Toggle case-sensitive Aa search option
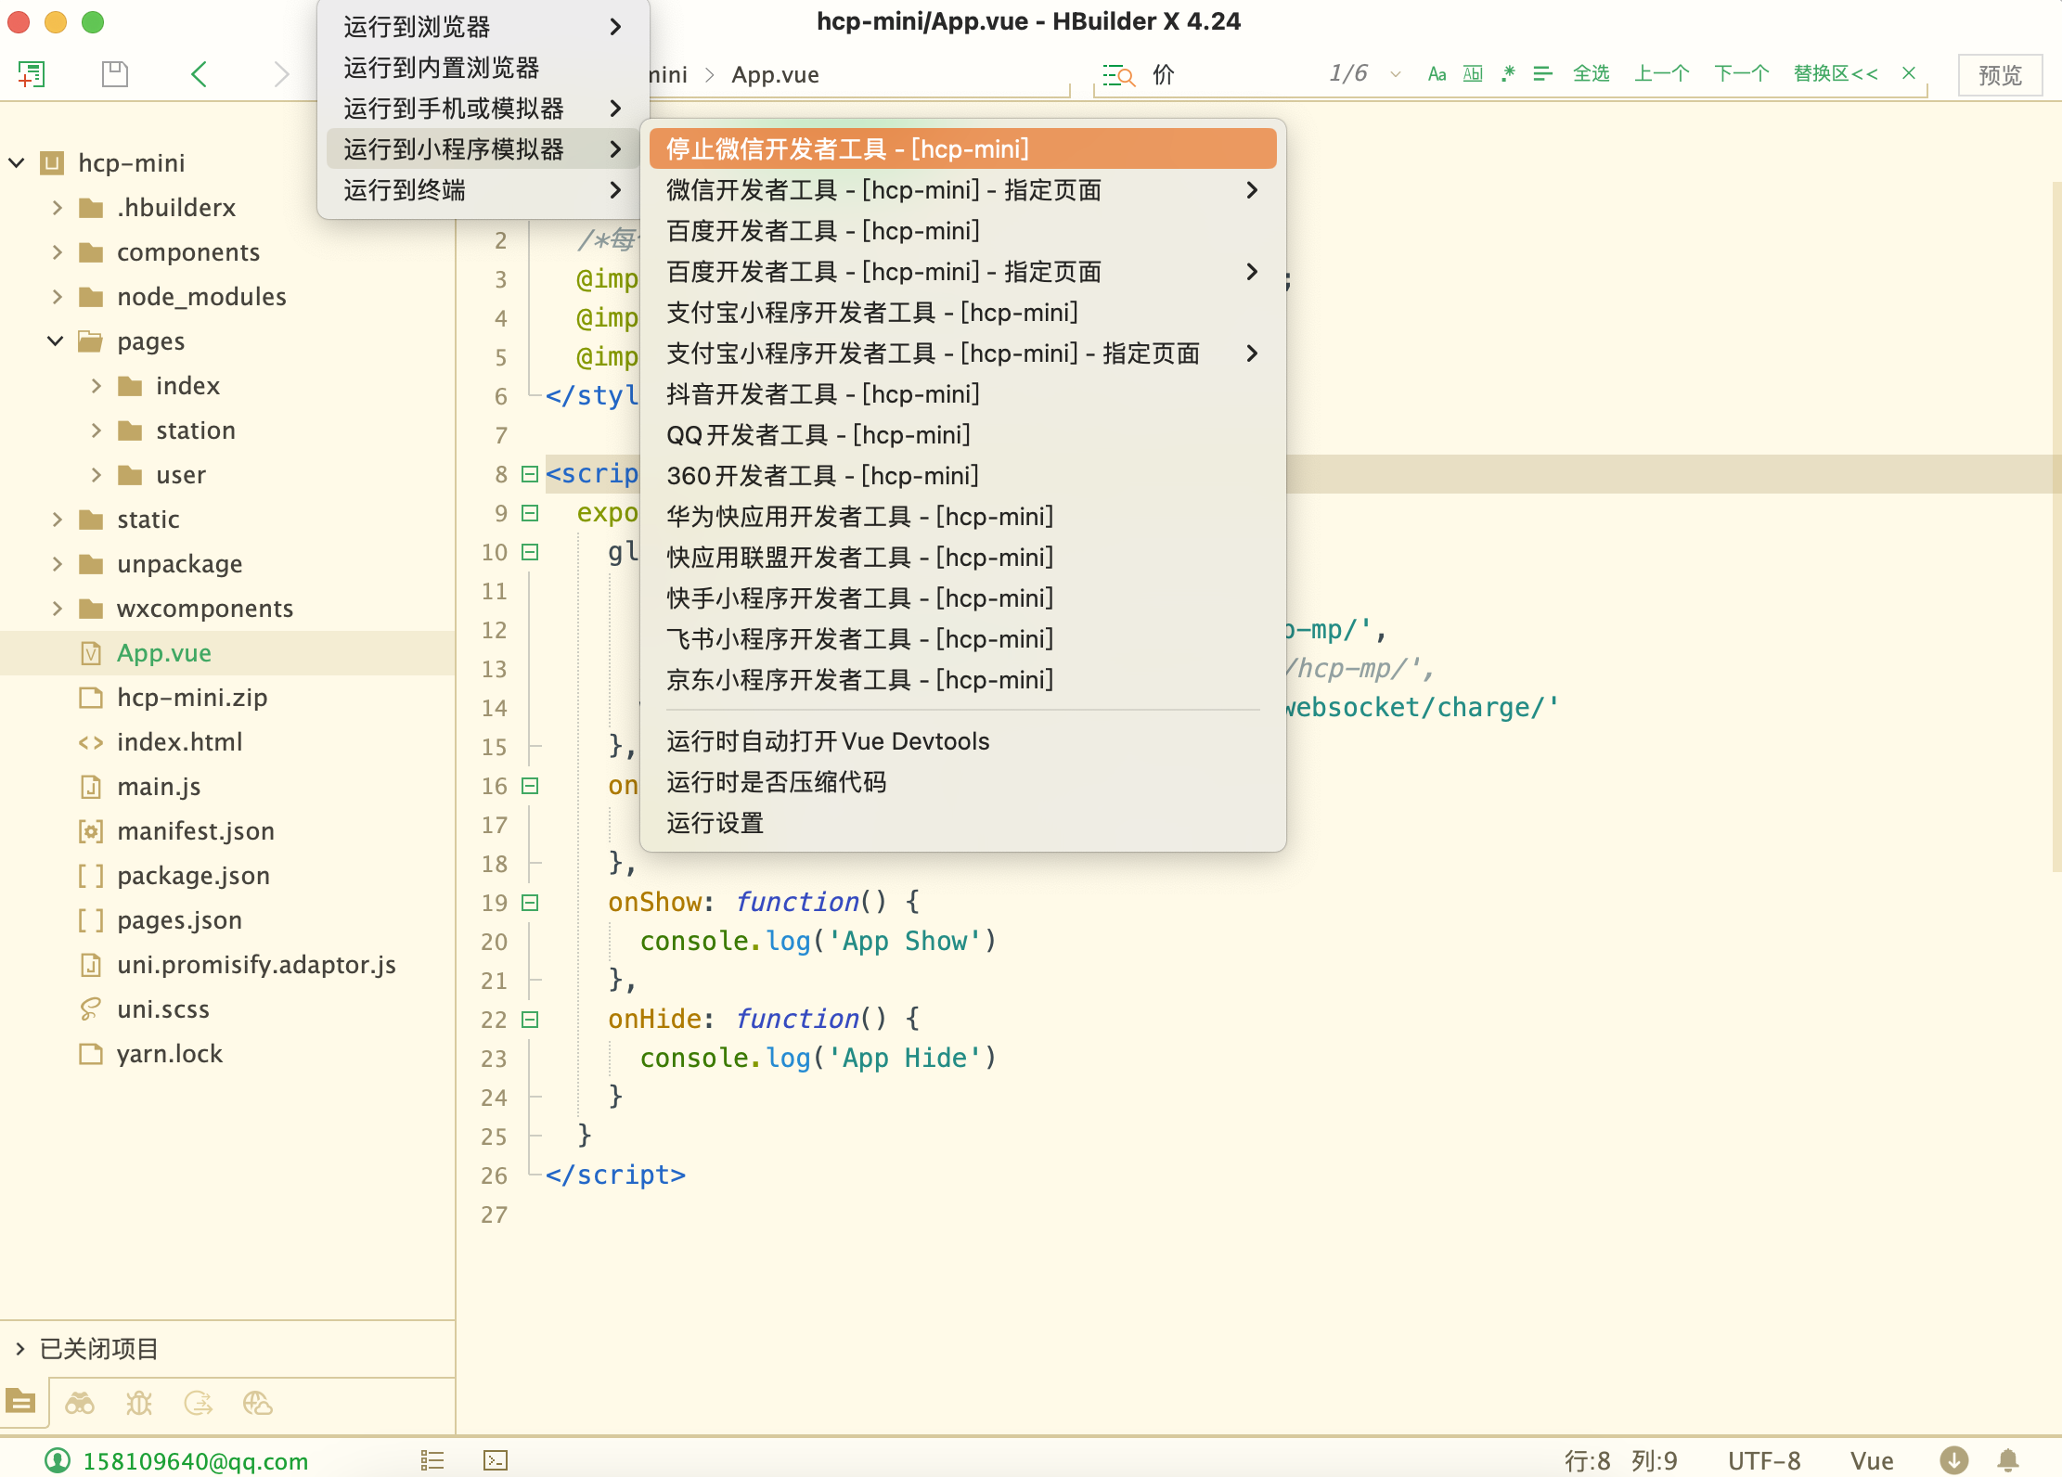The height and width of the screenshot is (1477, 2062). [x=1437, y=74]
